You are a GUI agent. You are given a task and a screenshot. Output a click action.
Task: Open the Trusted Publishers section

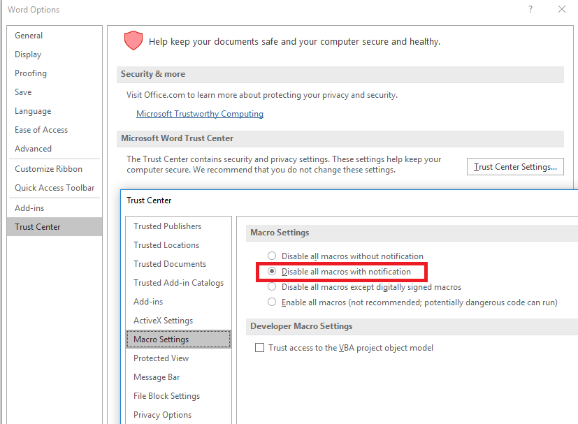point(167,226)
